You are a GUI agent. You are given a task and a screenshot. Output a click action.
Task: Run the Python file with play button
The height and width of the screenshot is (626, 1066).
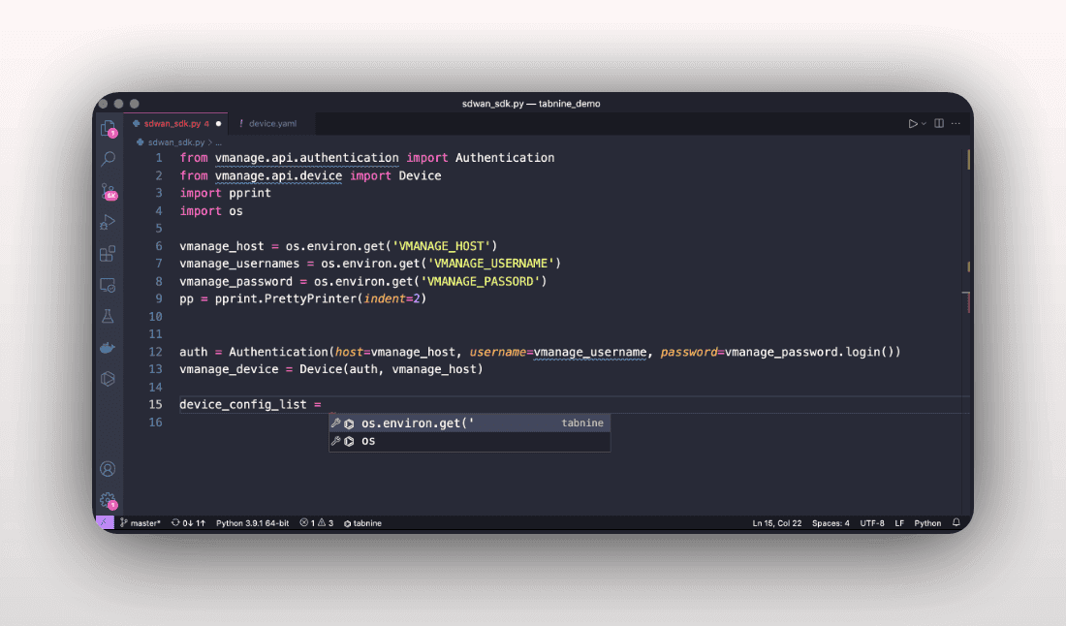point(912,124)
